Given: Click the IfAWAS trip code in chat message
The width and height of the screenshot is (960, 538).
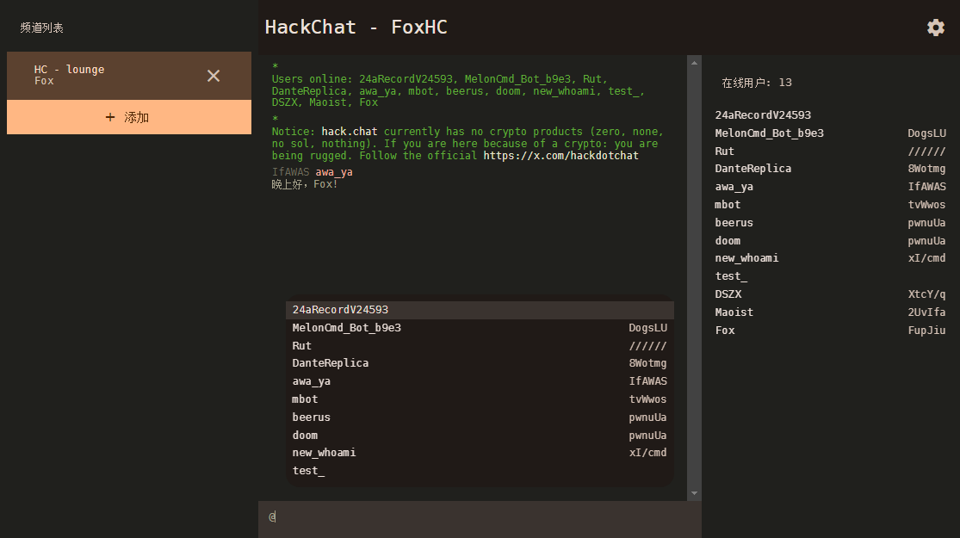Looking at the screenshot, I should pos(291,173).
